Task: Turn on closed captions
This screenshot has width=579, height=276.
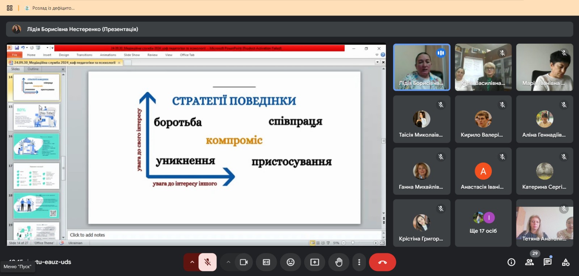Action: 266,262
